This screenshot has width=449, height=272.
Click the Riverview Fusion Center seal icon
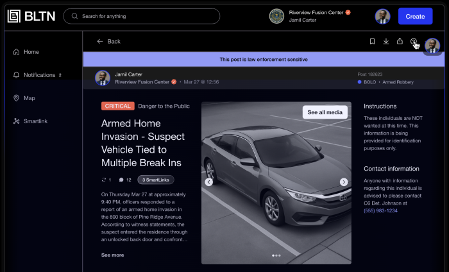coord(276,16)
